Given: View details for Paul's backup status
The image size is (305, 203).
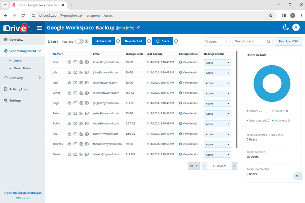Looking at the screenshot, I should tap(188, 134).
